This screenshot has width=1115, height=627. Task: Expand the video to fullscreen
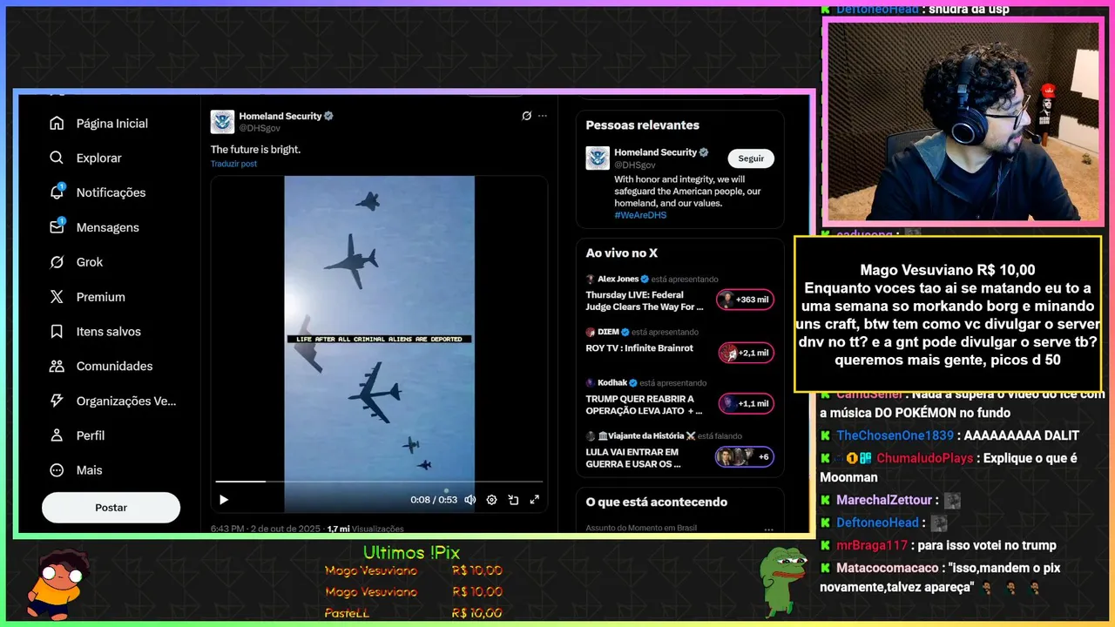tap(534, 500)
